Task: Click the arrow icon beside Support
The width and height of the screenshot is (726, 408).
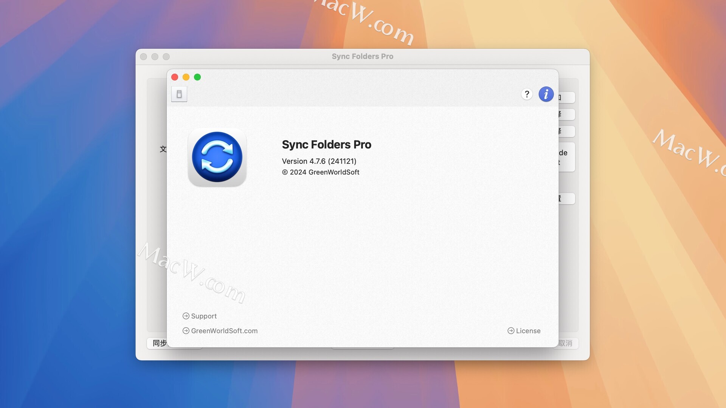Action: 186,316
